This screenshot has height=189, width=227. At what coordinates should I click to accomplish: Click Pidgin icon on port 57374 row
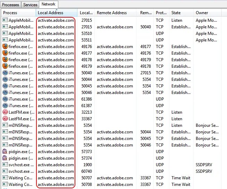[5, 158]
